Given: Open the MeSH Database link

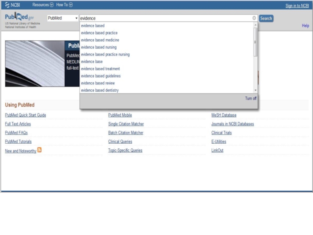Looking at the screenshot, I should pyautogui.click(x=224, y=115).
